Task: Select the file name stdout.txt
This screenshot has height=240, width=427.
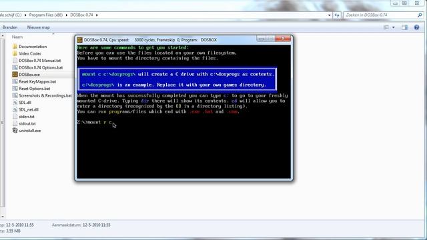Action: (x=27, y=123)
